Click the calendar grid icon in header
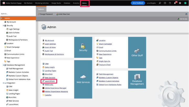 pos(165,3)
